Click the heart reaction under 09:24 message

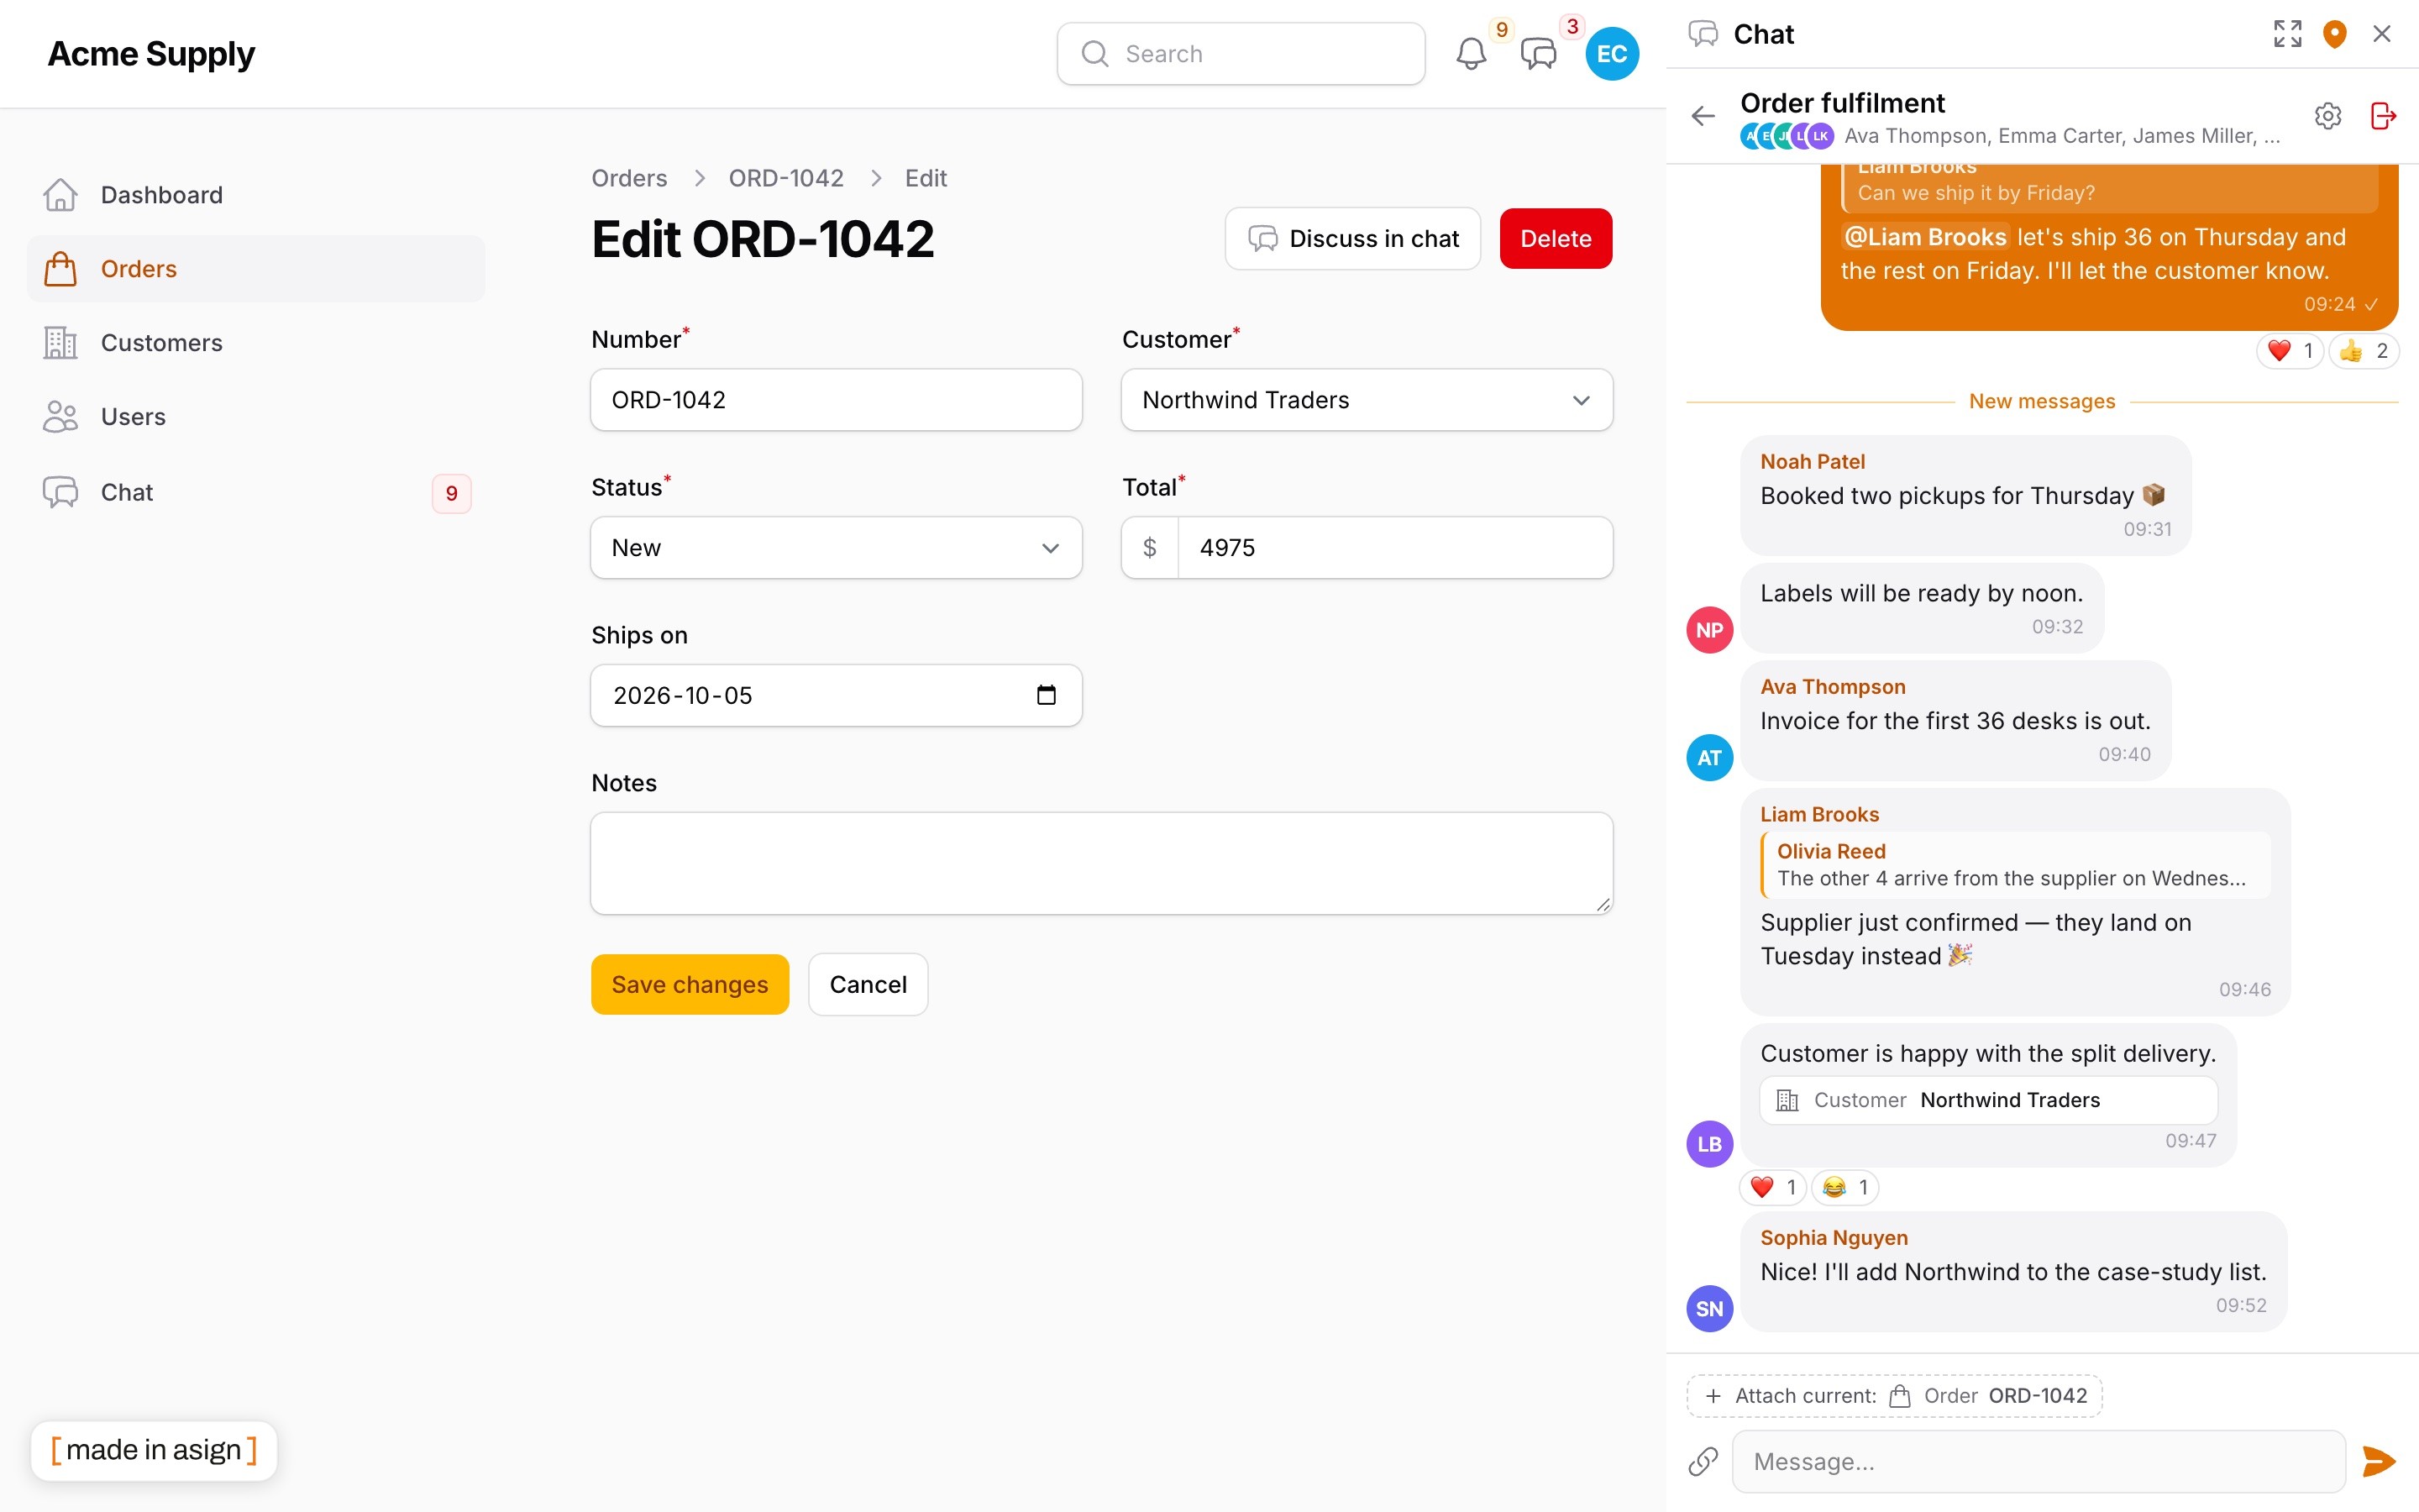[2290, 351]
